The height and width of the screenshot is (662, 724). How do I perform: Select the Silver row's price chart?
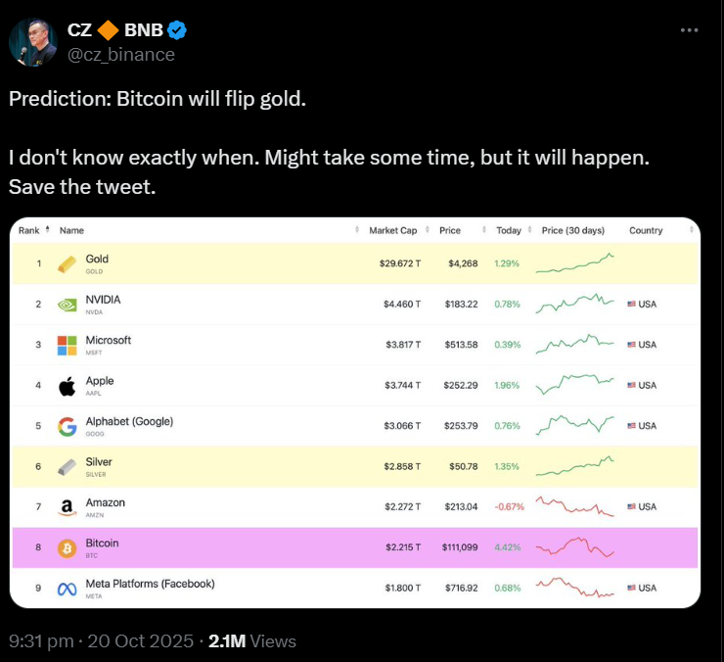575,466
